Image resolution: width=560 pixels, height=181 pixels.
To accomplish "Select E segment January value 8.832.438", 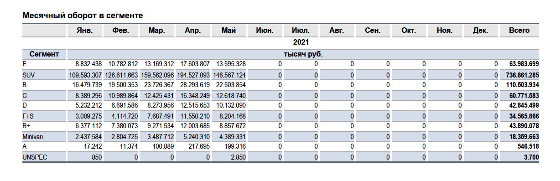I will pyautogui.click(x=88, y=64).
